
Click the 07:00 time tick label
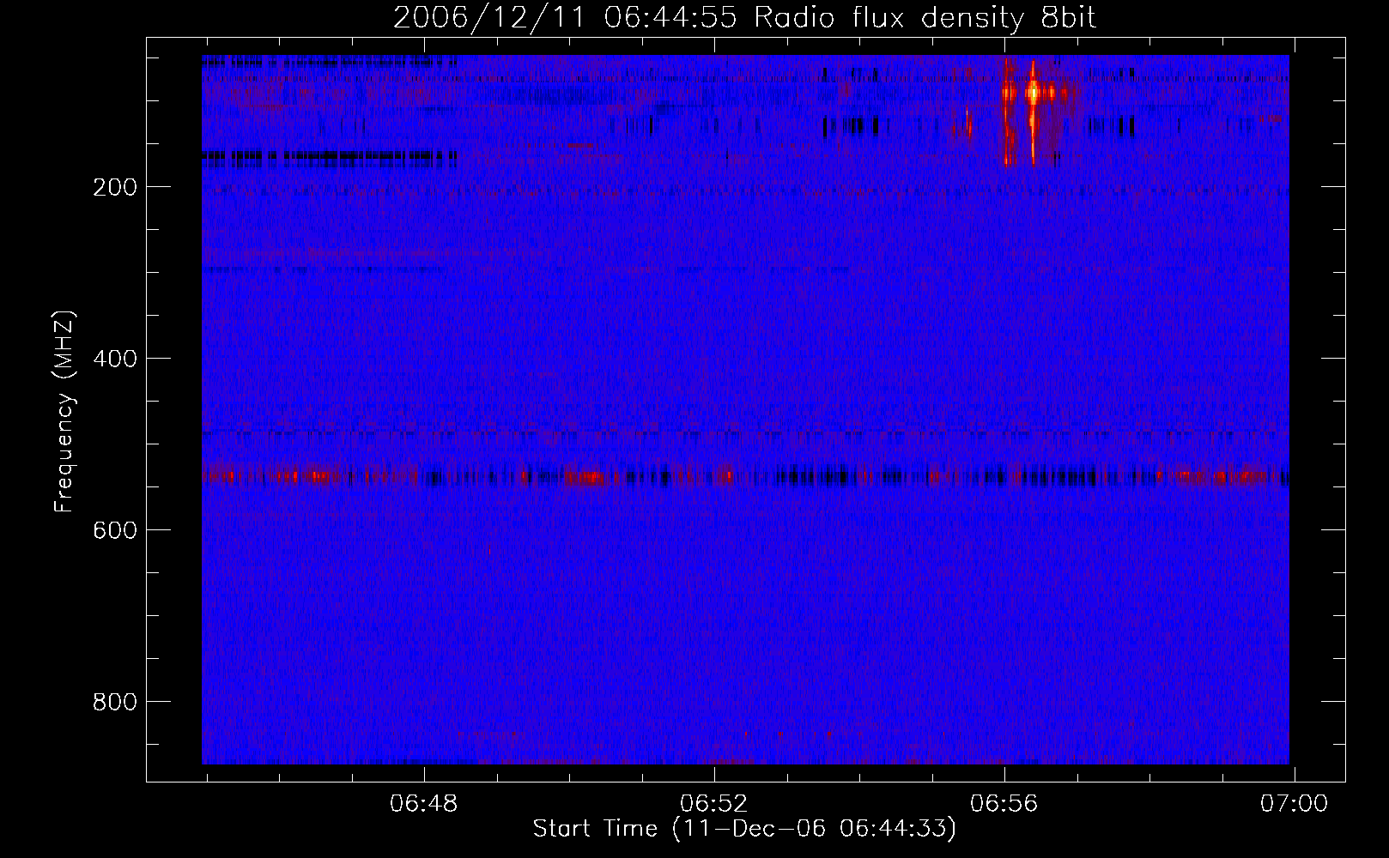(1294, 804)
